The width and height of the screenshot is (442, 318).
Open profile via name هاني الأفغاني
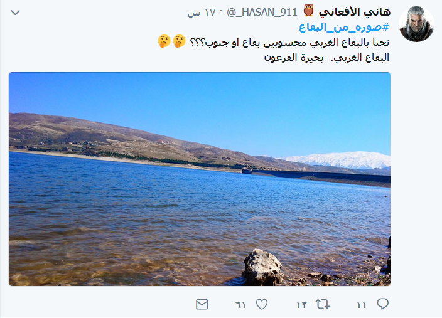tap(355, 12)
